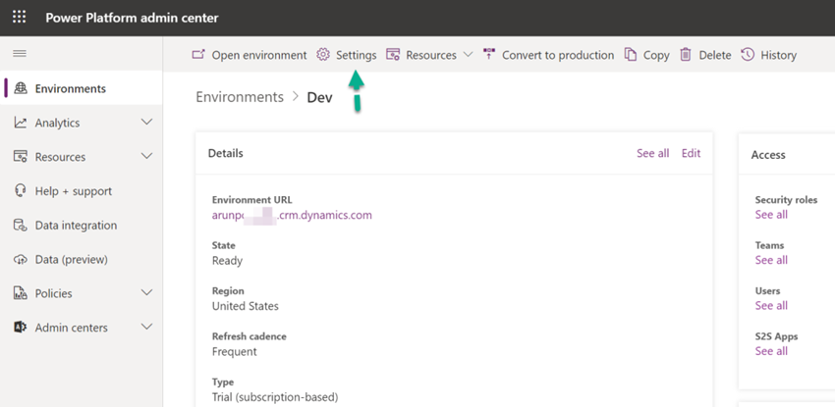The image size is (835, 407).
Task: Click the Environments globe icon in the sidebar
Action: [21, 88]
